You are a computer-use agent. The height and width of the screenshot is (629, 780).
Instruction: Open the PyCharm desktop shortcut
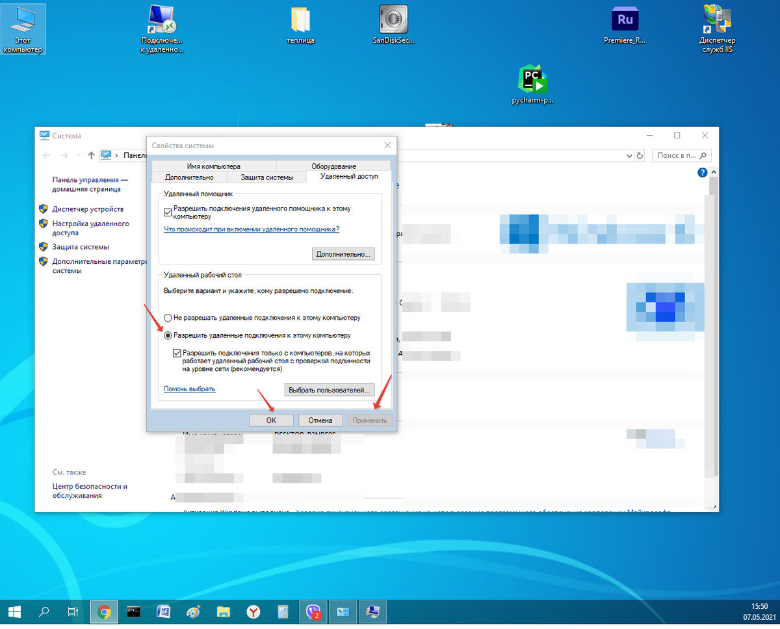pos(532,84)
